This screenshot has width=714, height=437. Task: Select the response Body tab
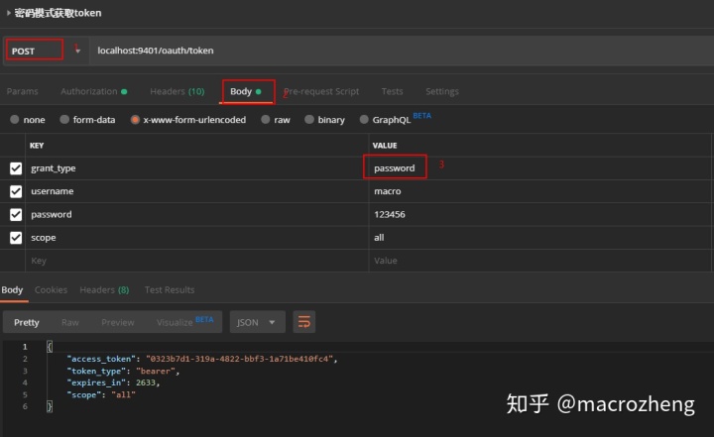click(12, 290)
